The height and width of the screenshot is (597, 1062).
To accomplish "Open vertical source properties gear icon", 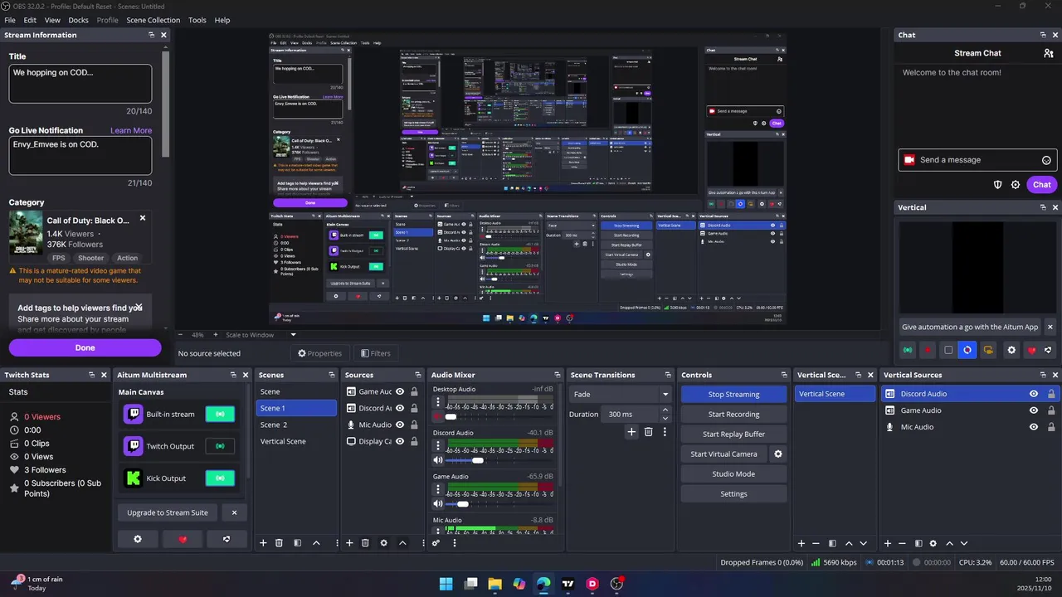I will tap(933, 543).
